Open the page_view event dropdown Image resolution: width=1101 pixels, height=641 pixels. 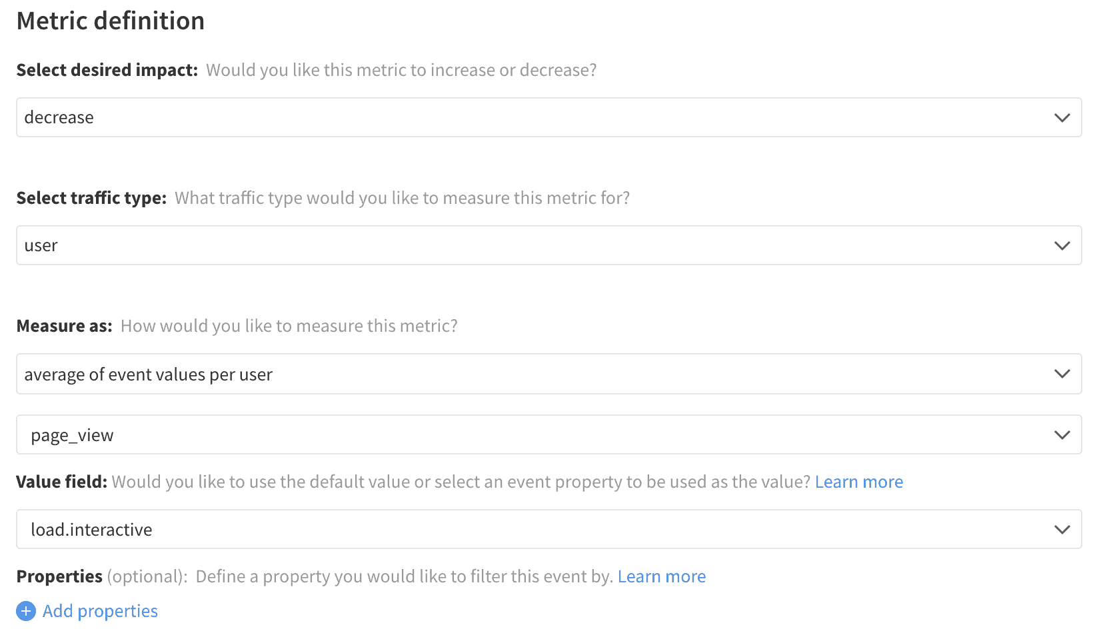coord(549,434)
